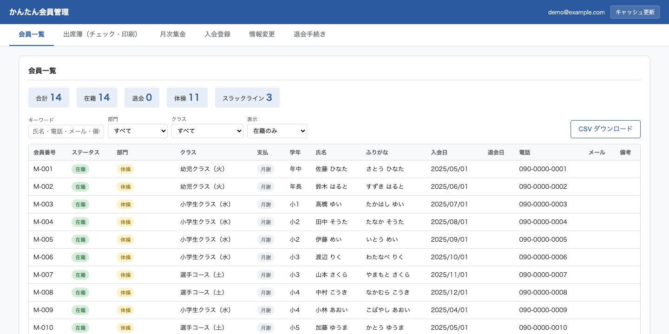Select the 情報変更 tab

[262, 34]
